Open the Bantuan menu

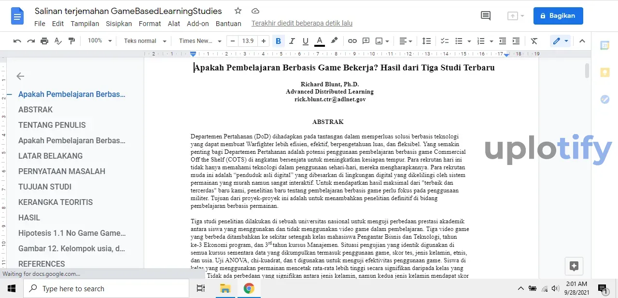pyautogui.click(x=228, y=23)
